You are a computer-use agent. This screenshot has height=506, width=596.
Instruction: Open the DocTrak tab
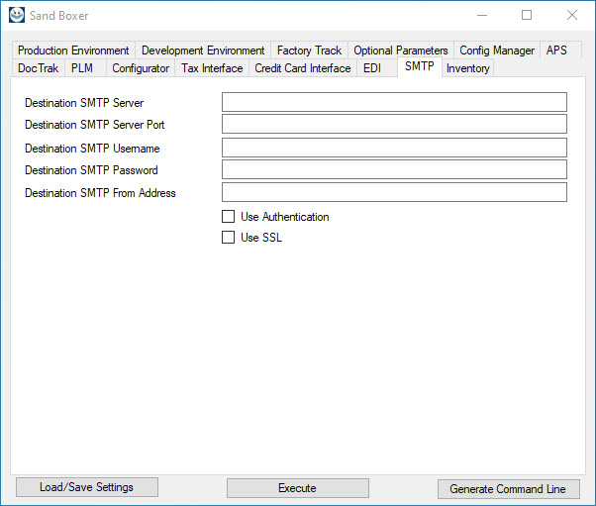tap(39, 68)
